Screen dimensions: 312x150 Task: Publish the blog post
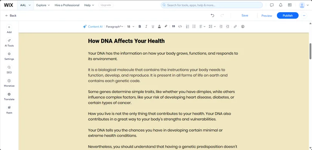(x=288, y=16)
